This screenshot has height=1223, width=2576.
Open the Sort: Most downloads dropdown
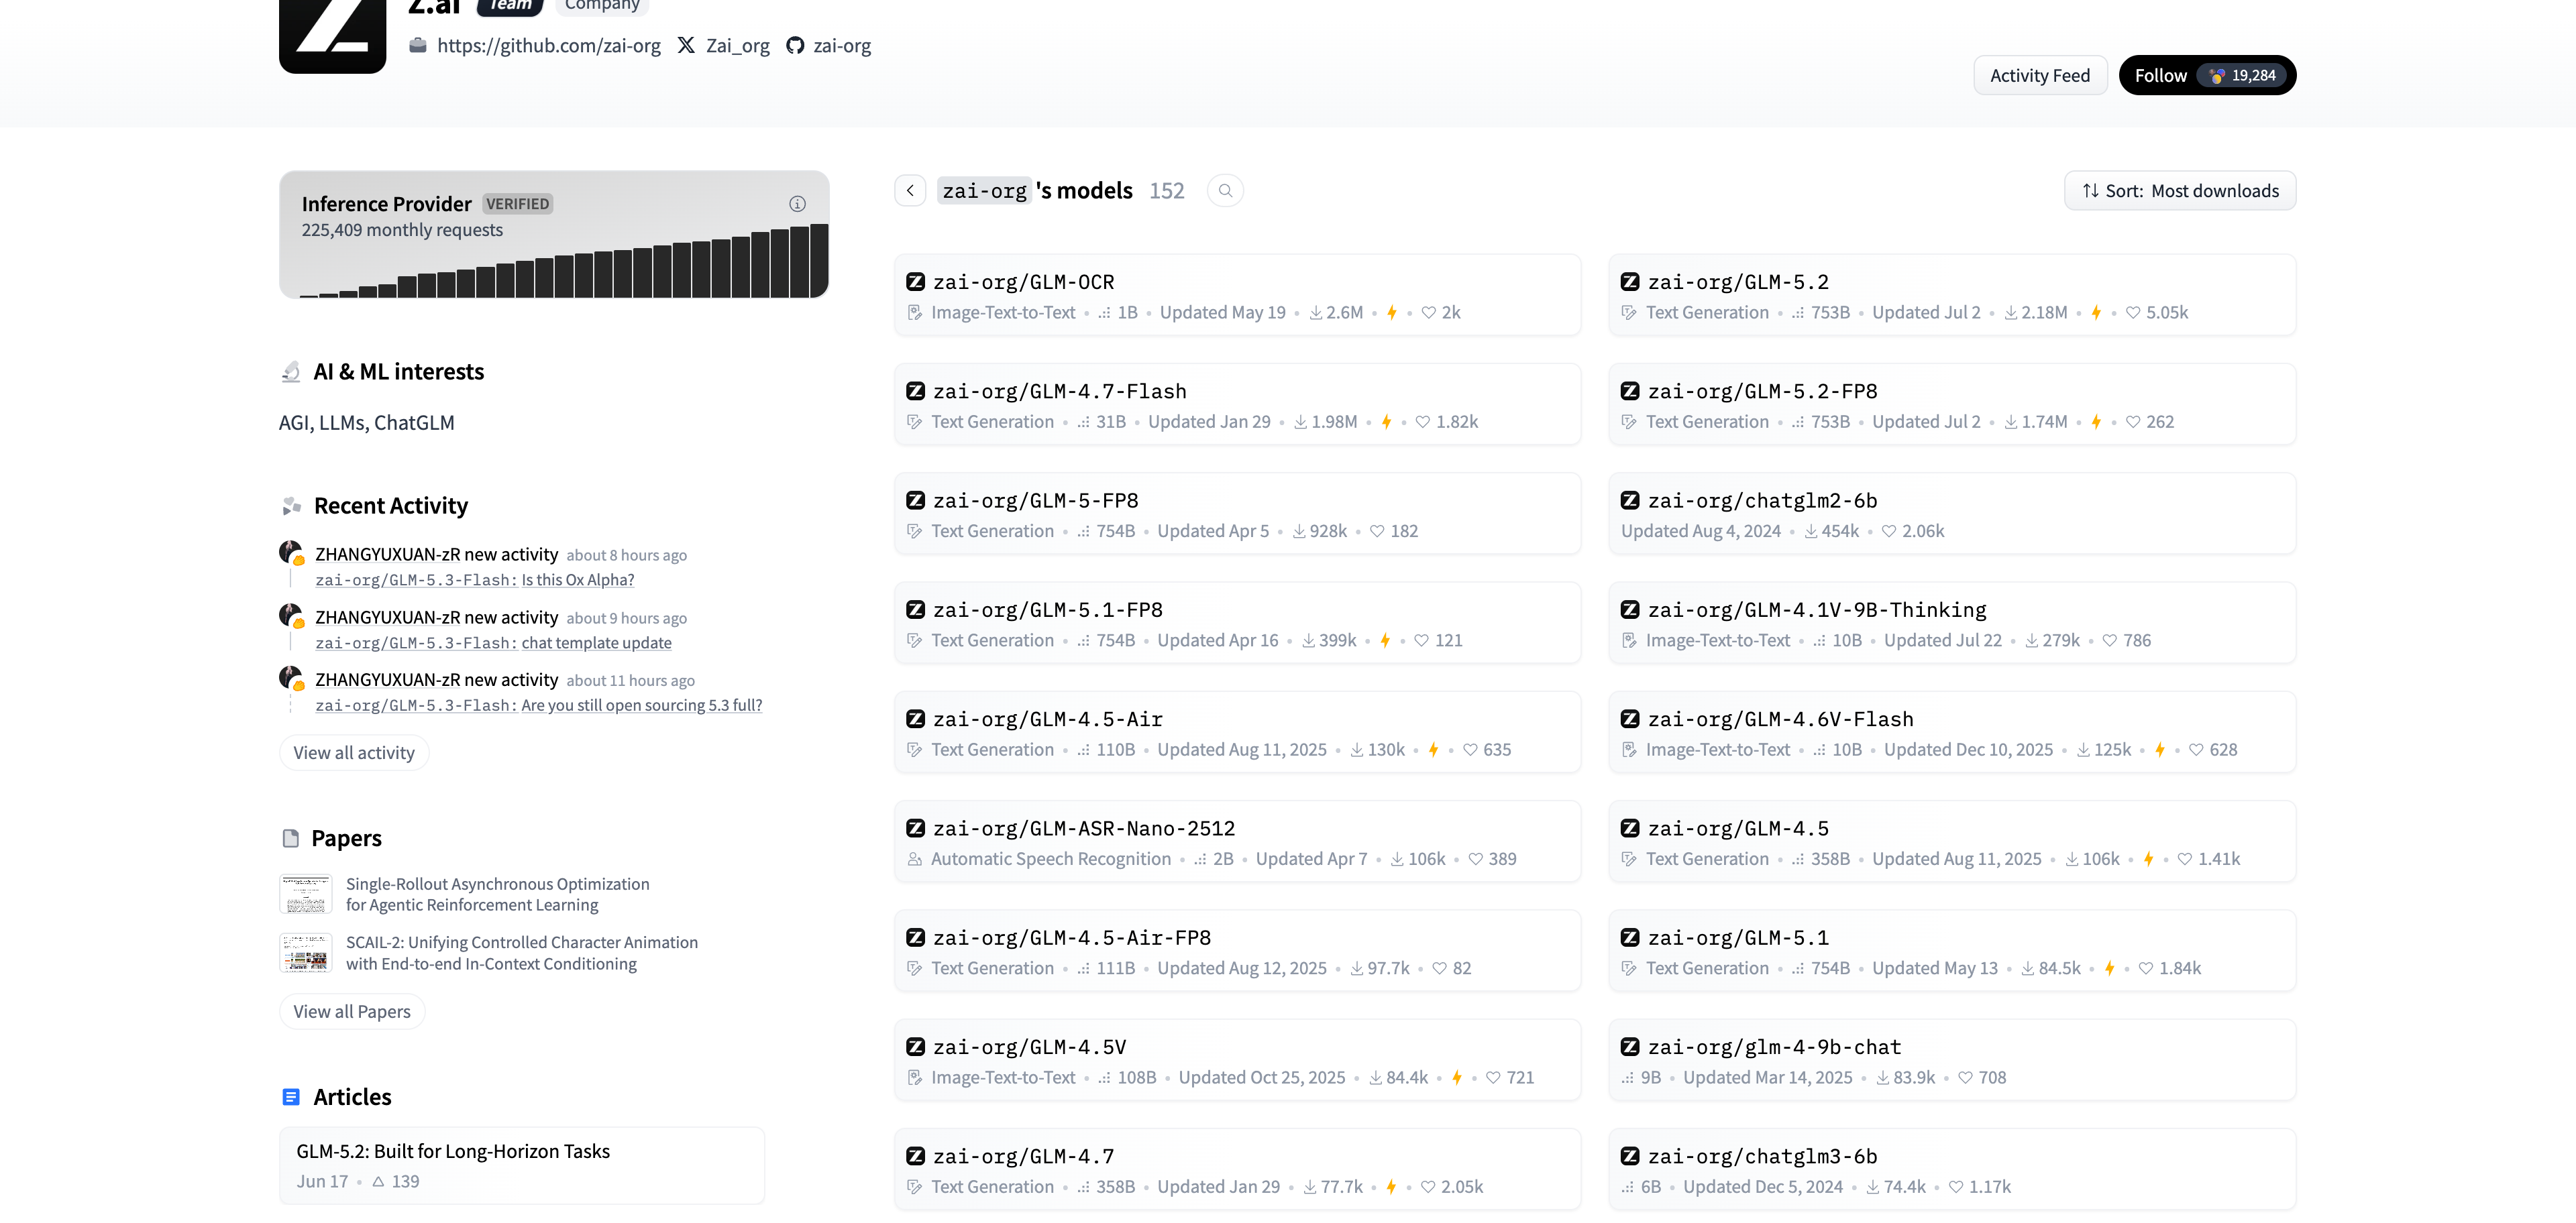click(2180, 191)
